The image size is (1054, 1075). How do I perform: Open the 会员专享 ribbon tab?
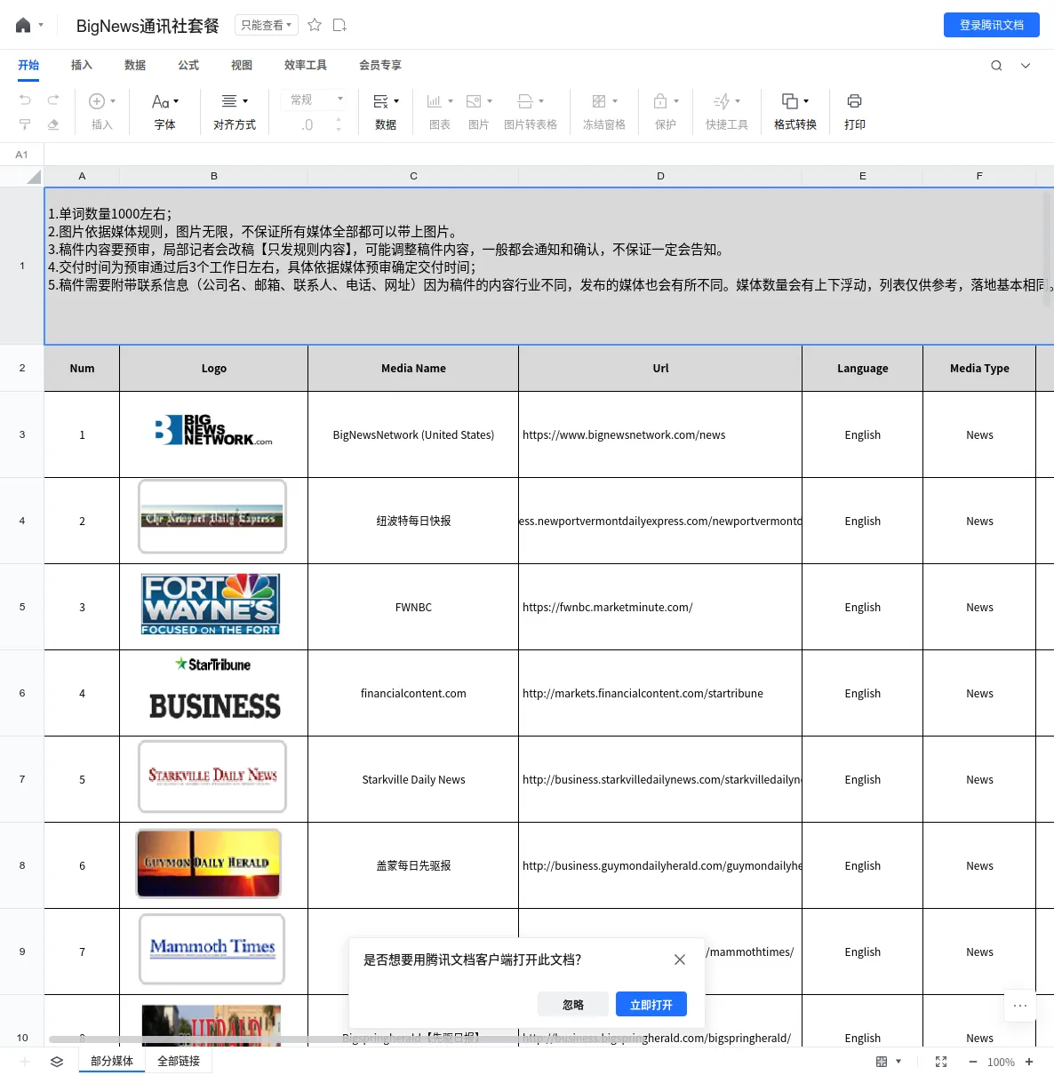click(380, 65)
